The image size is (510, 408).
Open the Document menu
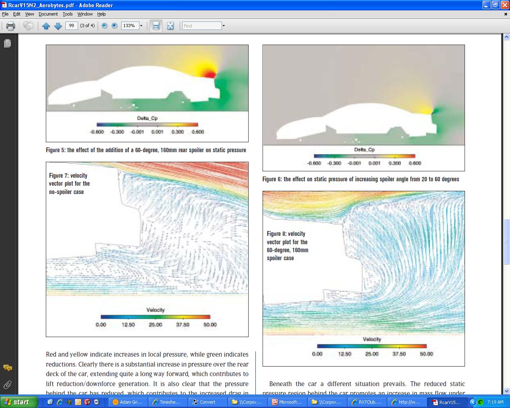48,14
